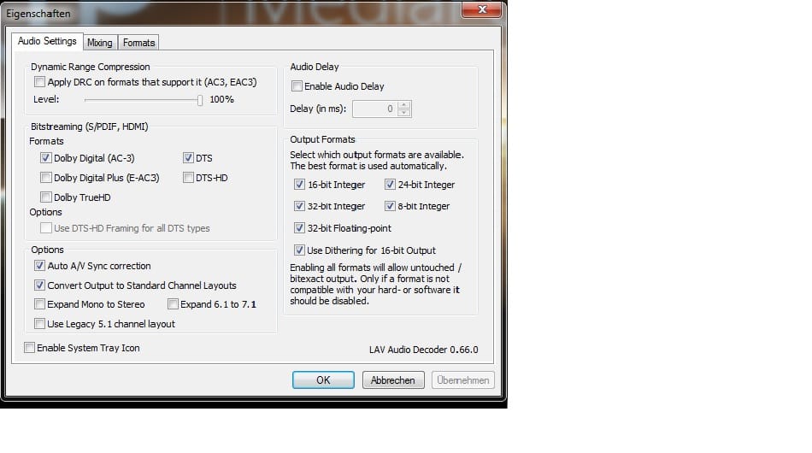This screenshot has width=812, height=453.
Task: Enable Use Legacy 5.1 channel layout
Action: pos(40,324)
